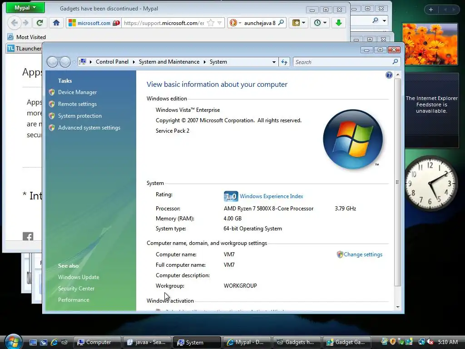Switch to the Gadgets h... taskbar button
Image resolution: width=465 pixels, height=349 pixels.
pyautogui.click(x=297, y=342)
